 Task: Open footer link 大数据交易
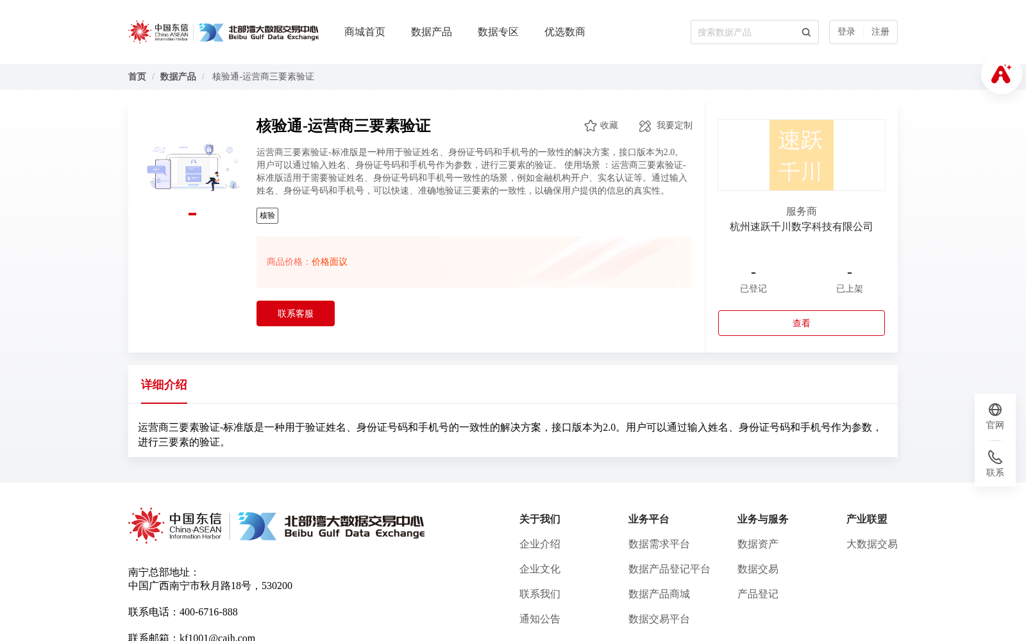tap(872, 544)
